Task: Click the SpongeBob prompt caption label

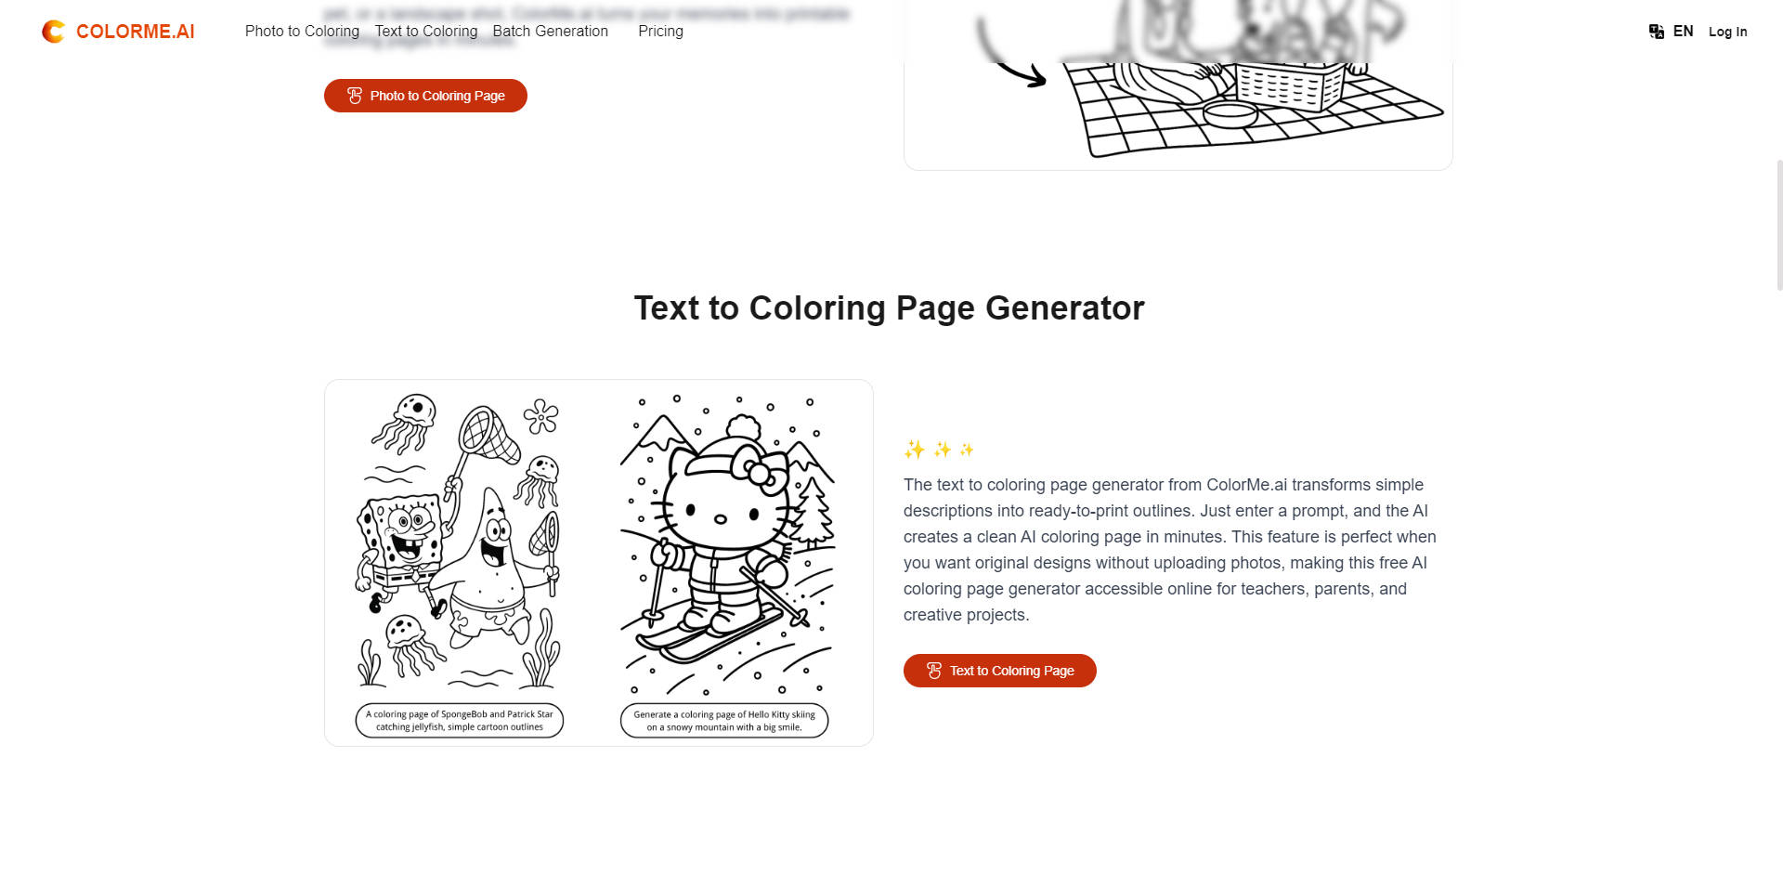Action: (x=460, y=721)
